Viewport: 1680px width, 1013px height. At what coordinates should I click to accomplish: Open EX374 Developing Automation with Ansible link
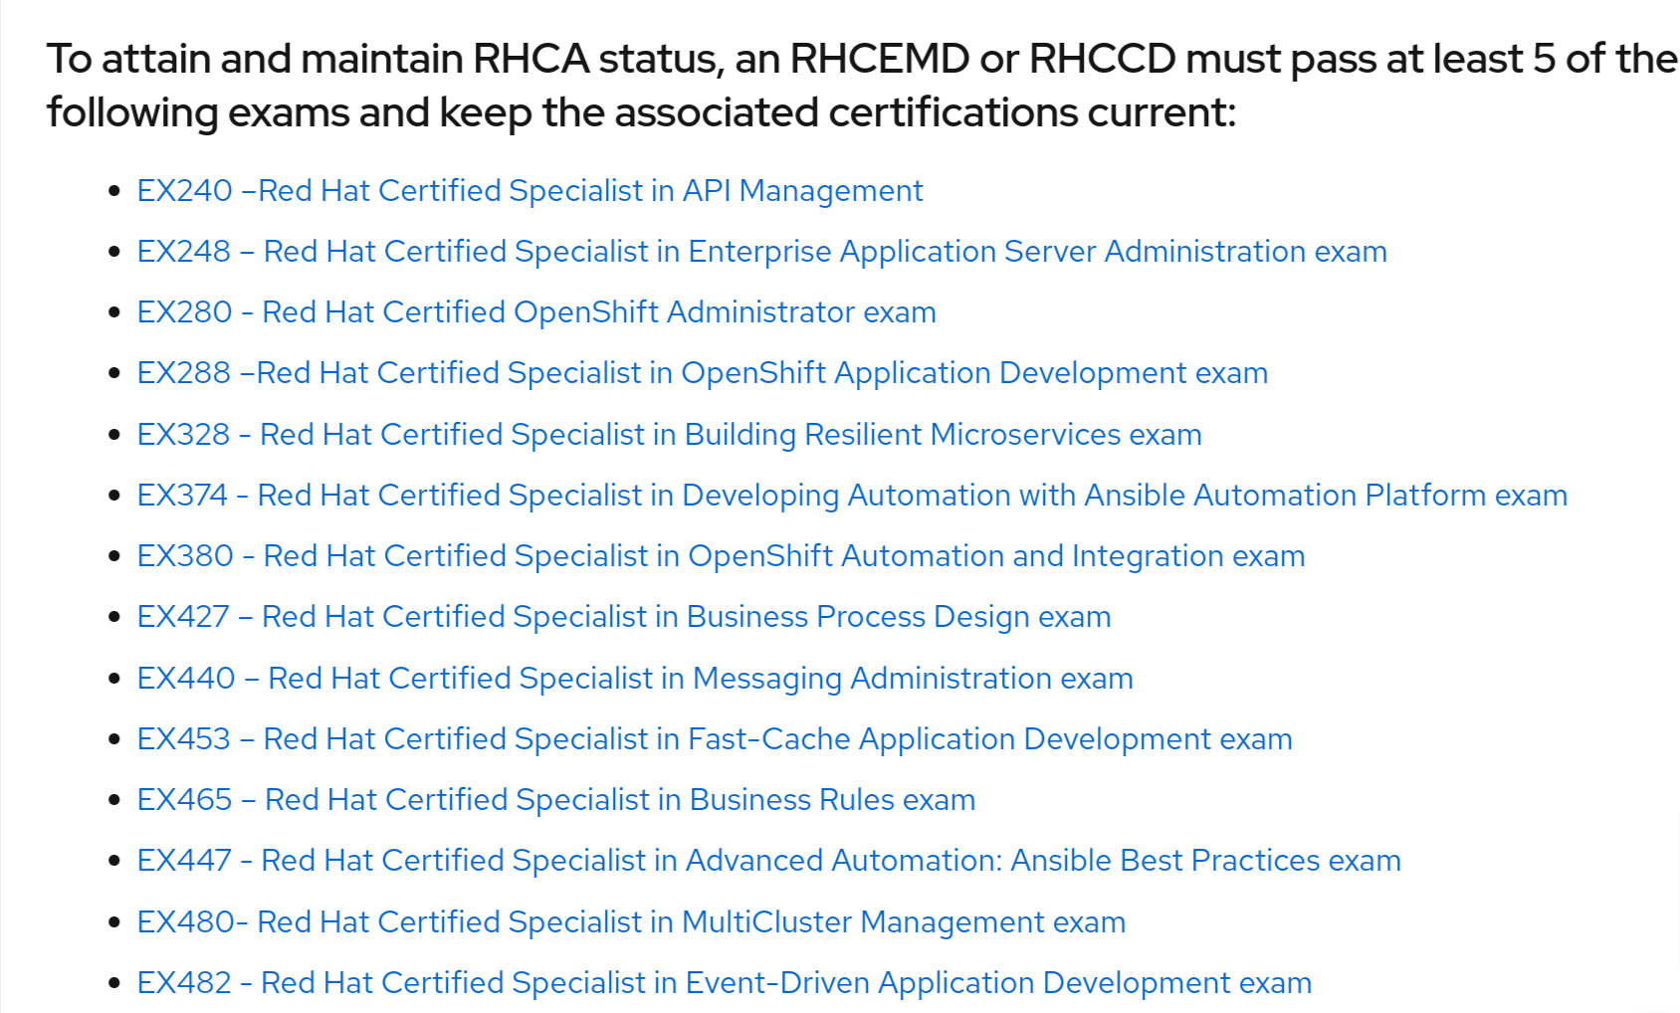(x=852, y=495)
